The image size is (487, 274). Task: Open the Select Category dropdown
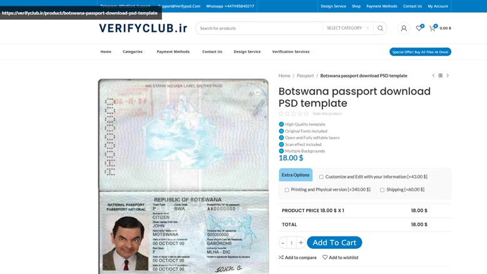[347, 28]
